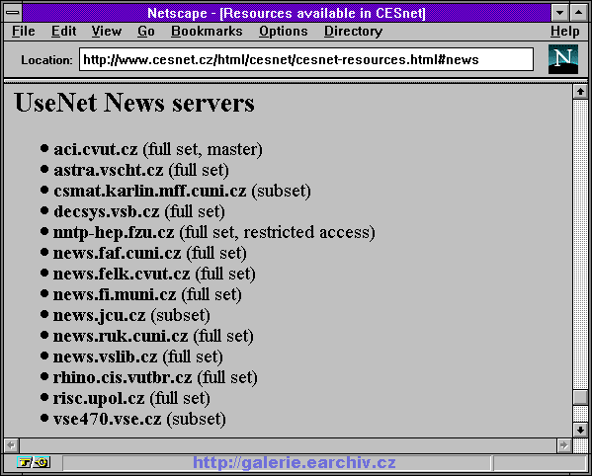Click the horizontal scrollbar track
592x476 pixels.
tap(288, 445)
